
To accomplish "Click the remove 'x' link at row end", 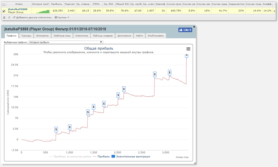I will (274, 11).
